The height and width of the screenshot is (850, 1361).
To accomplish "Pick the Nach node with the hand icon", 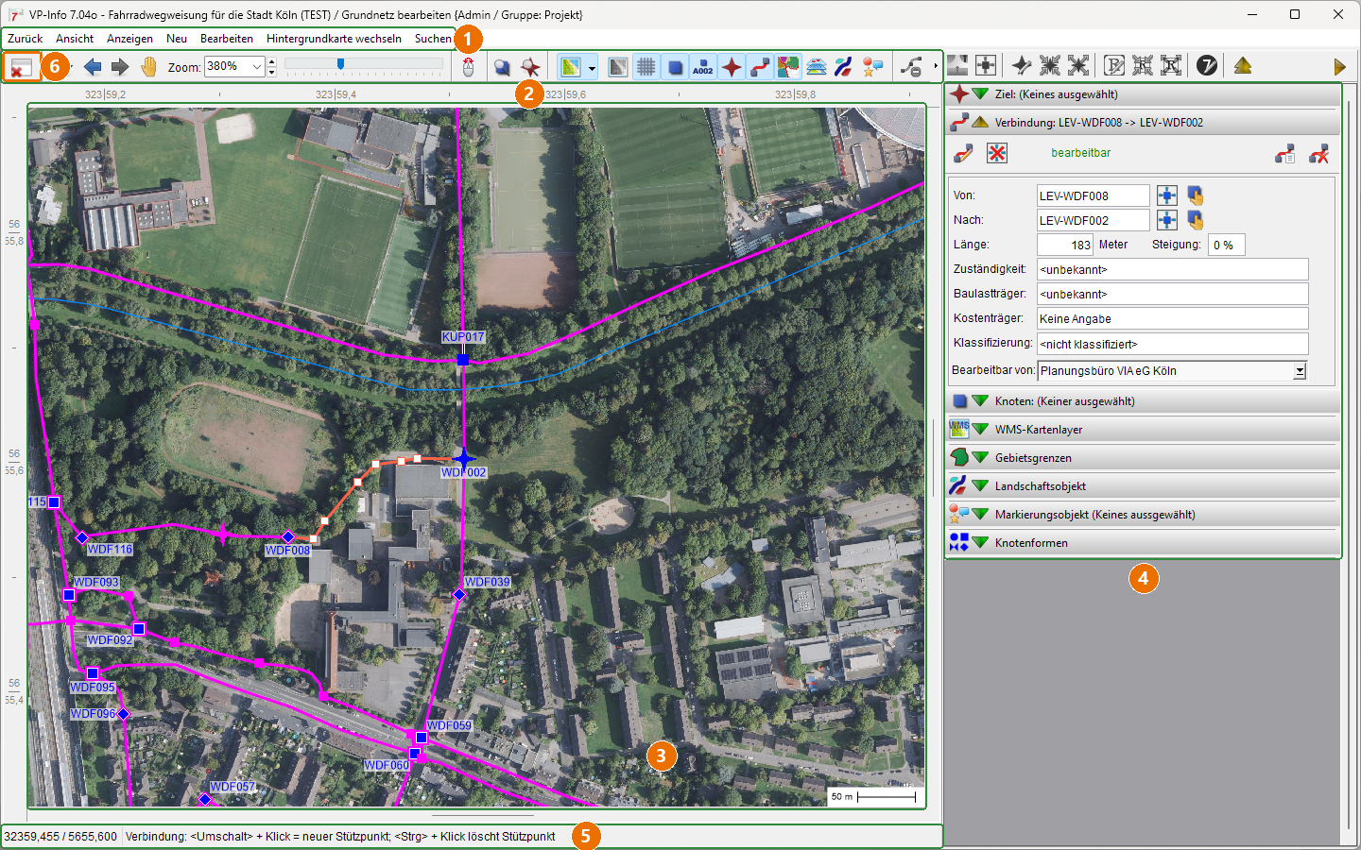I will point(1196,220).
